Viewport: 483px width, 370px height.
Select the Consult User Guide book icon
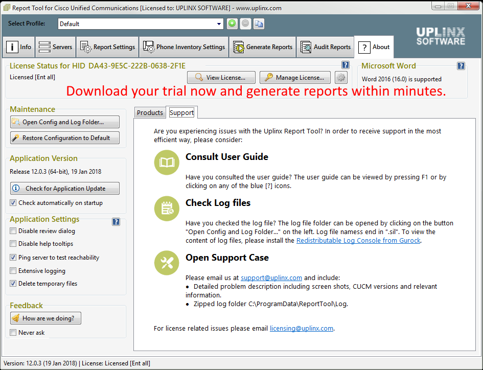(166, 163)
